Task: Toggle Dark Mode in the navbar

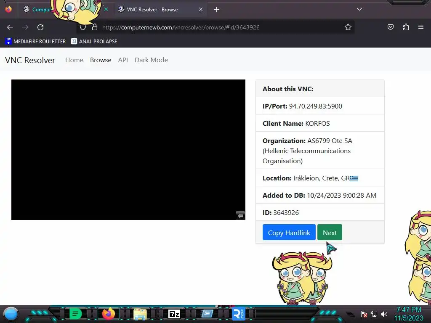Action: 151,60
